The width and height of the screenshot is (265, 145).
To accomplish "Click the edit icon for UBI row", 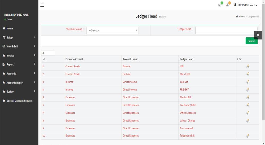I will [248, 67].
